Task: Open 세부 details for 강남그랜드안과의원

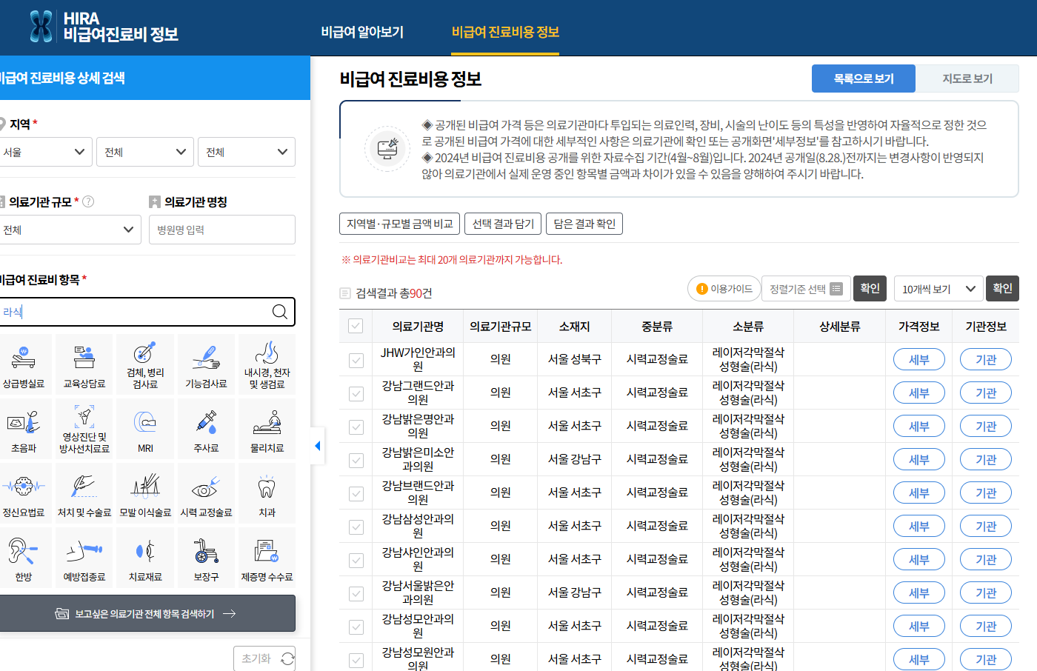Action: click(919, 393)
